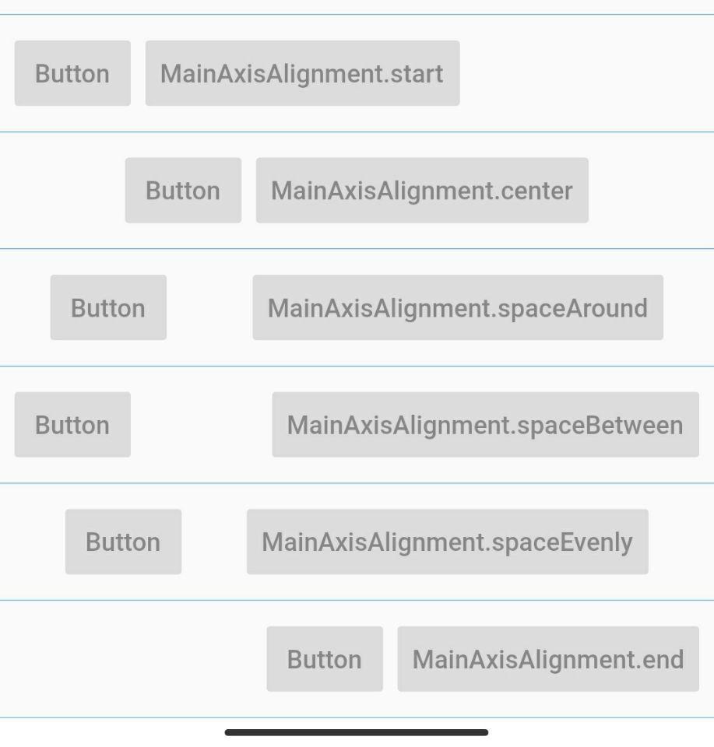This screenshot has height=747, width=714.
Task: Select the label button in the second row
Action: click(x=421, y=190)
